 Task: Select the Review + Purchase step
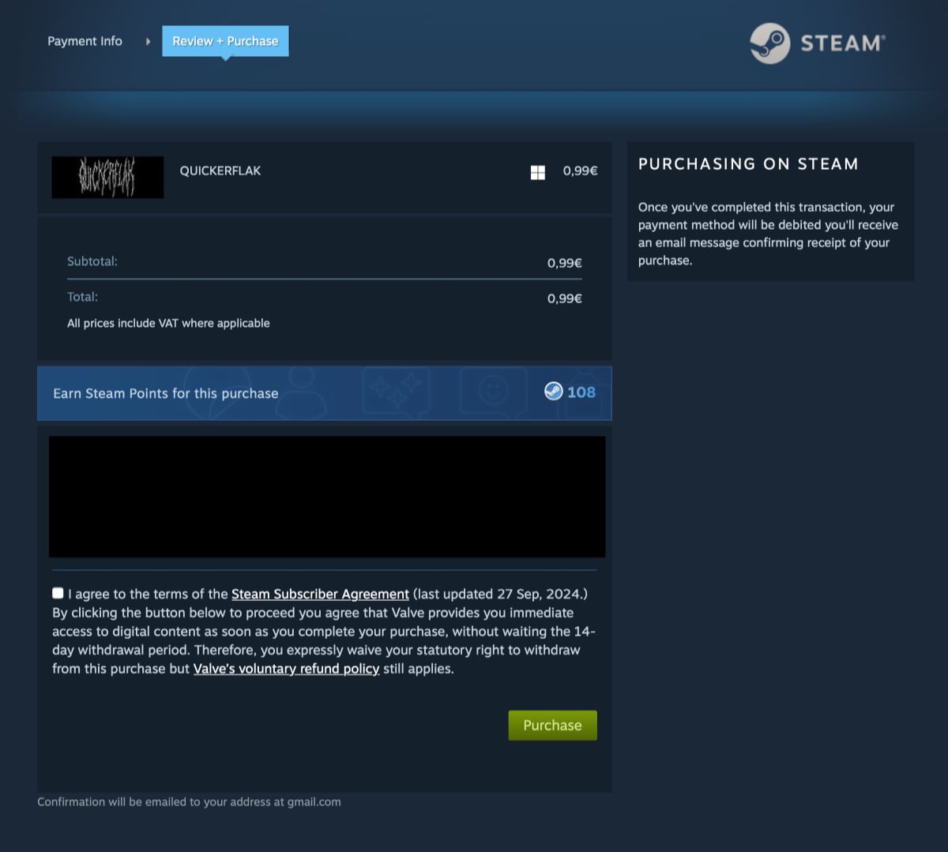click(225, 41)
